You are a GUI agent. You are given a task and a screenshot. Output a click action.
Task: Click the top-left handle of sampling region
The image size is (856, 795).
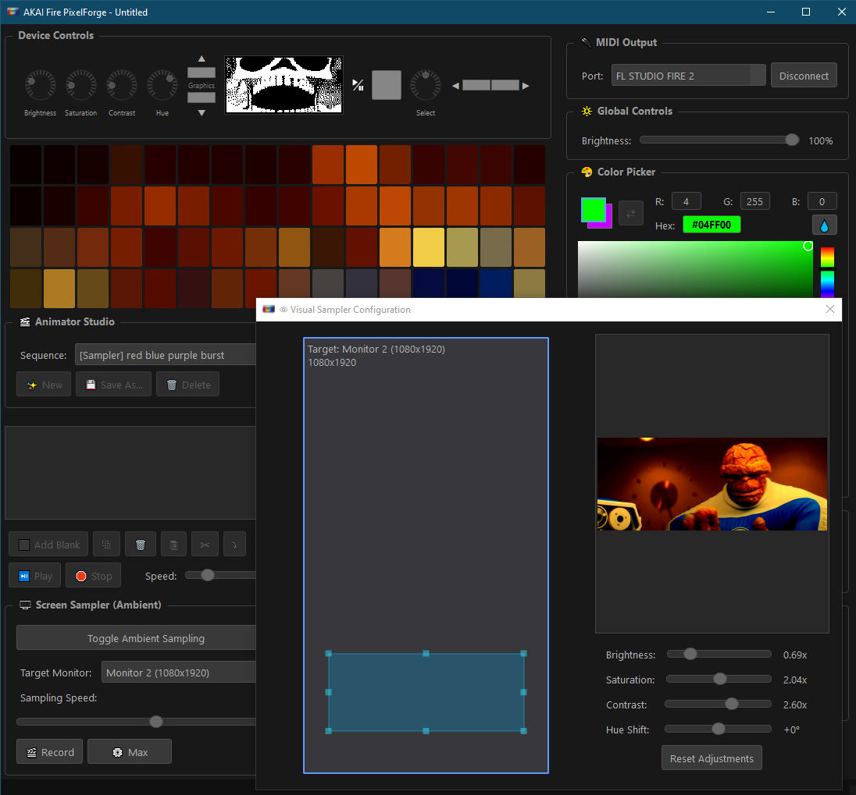click(329, 653)
